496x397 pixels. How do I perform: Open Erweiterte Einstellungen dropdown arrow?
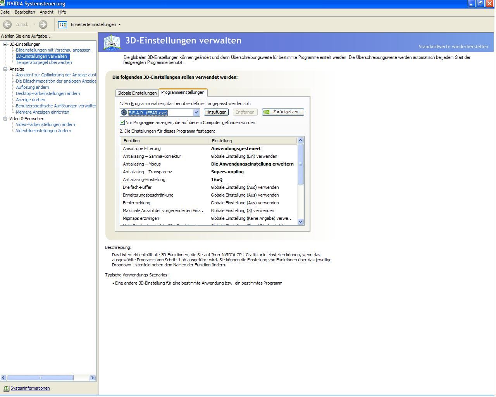pyautogui.click(x=119, y=25)
